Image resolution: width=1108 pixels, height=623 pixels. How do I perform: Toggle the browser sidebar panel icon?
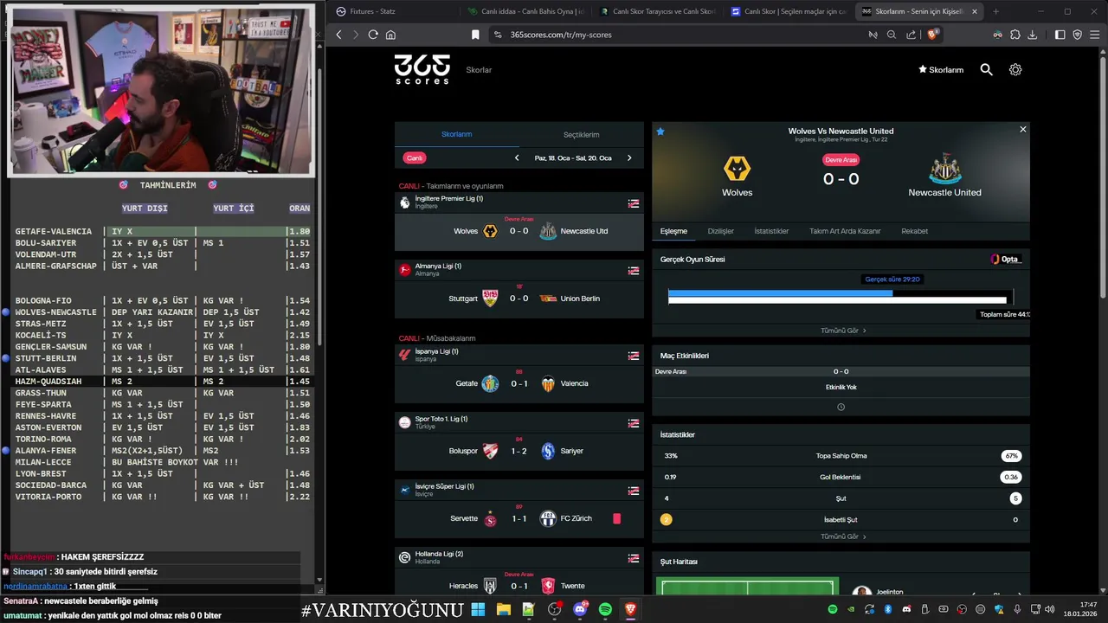point(1060,35)
